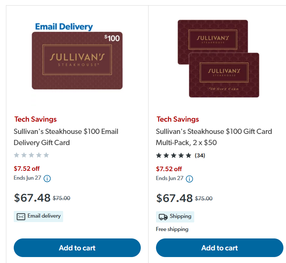
Task: Click $7.52 off on Email Delivery card
Action: click(x=27, y=169)
